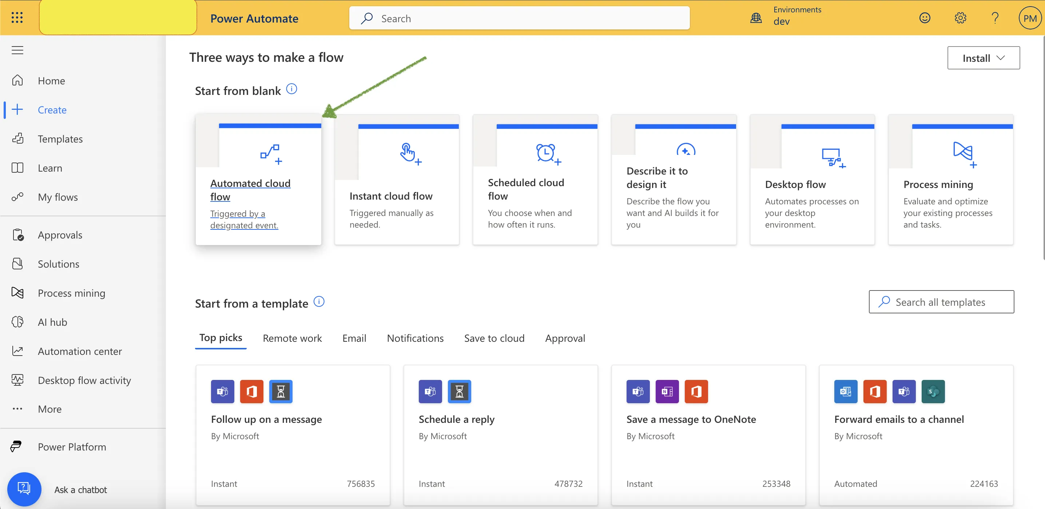Click the Outlook icon on Forward emails card
This screenshot has height=509, width=1045.
pyautogui.click(x=846, y=391)
